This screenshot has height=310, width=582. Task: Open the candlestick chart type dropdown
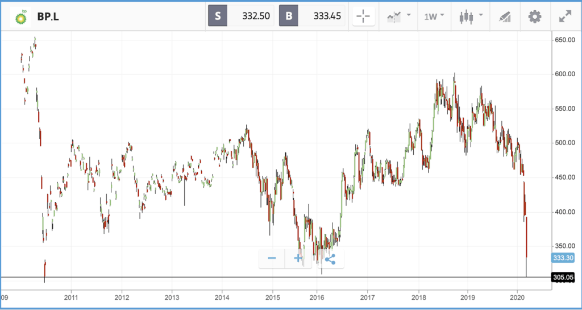click(x=471, y=16)
